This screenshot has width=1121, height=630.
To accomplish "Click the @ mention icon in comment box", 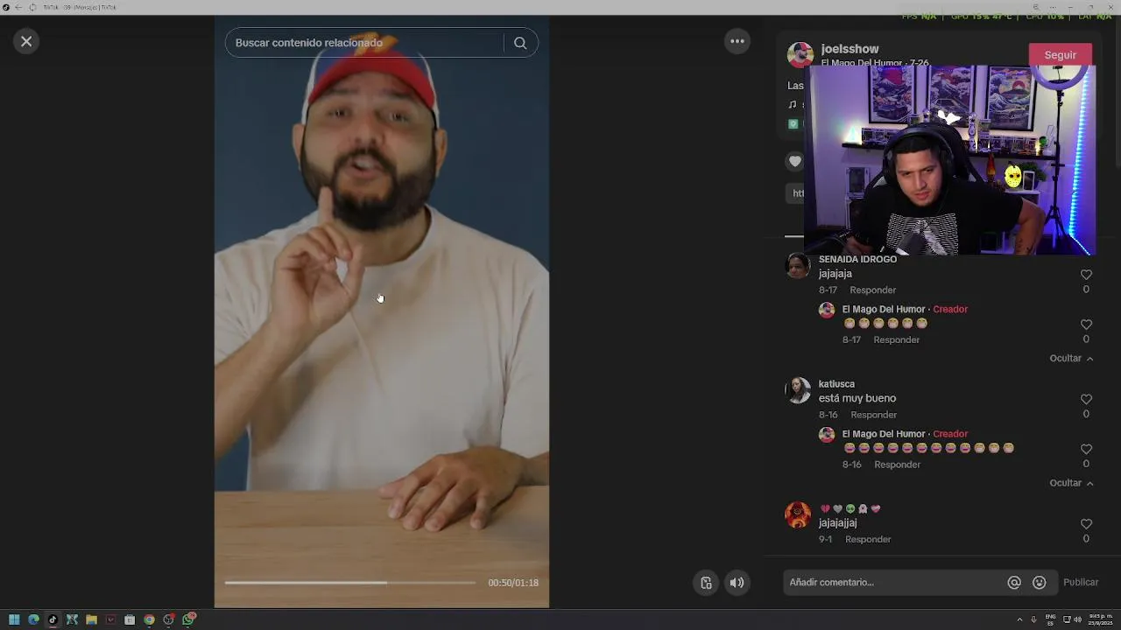I will pos(1014,583).
